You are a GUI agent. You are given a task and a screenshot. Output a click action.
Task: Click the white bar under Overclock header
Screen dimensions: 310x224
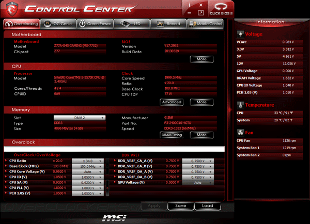(x=114, y=149)
